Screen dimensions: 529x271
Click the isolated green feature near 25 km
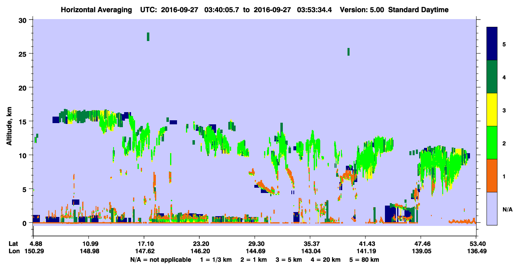(348, 52)
